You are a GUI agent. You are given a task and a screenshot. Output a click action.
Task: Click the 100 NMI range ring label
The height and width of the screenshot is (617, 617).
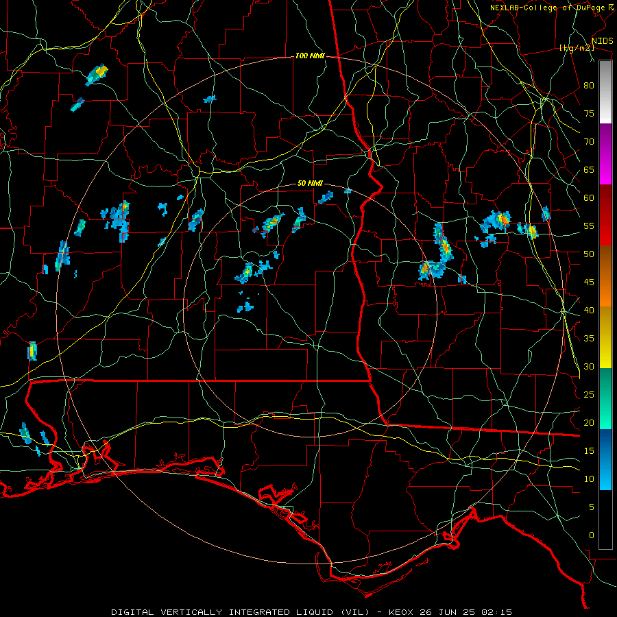[x=310, y=56]
